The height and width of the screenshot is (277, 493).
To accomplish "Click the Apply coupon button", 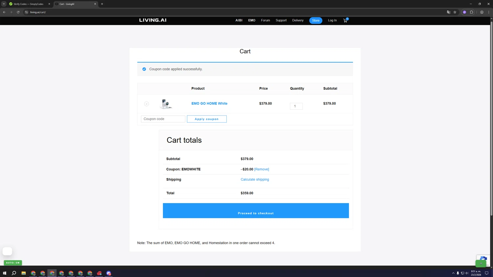I will (x=207, y=119).
